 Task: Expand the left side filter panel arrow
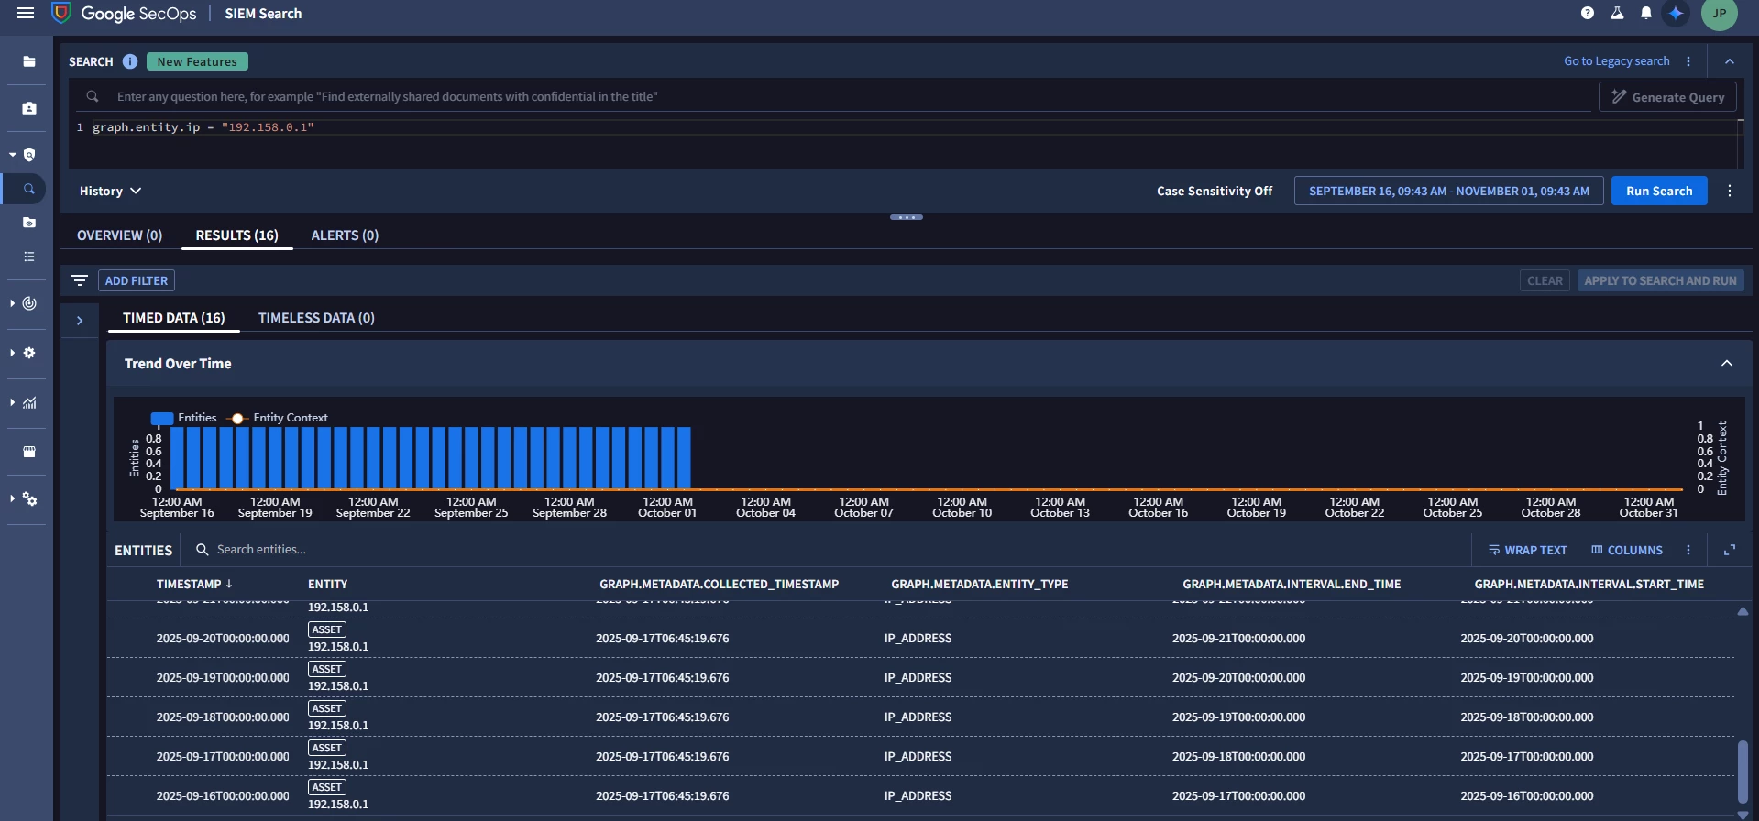80,321
